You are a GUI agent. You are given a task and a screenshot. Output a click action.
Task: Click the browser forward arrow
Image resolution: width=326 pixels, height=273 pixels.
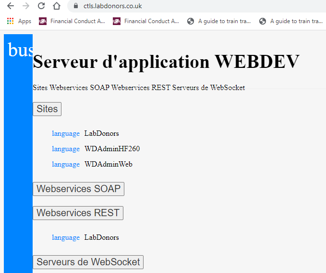point(26,6)
